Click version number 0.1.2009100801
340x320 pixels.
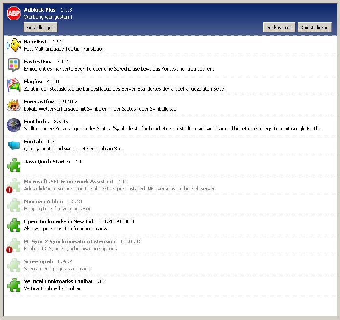click(x=117, y=221)
